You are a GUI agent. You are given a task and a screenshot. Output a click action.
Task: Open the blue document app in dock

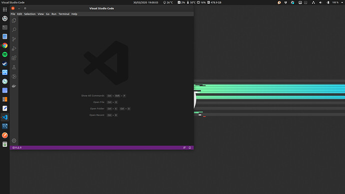point(5,36)
